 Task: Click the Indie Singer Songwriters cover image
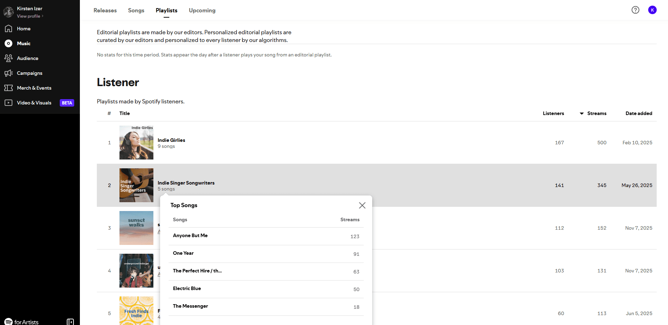tap(136, 185)
